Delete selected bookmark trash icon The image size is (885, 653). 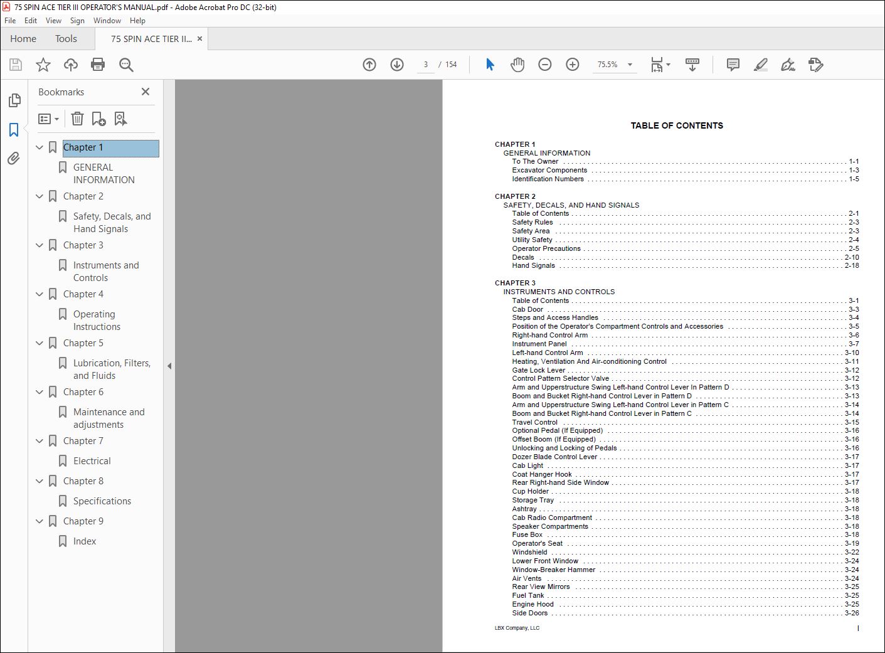point(77,119)
